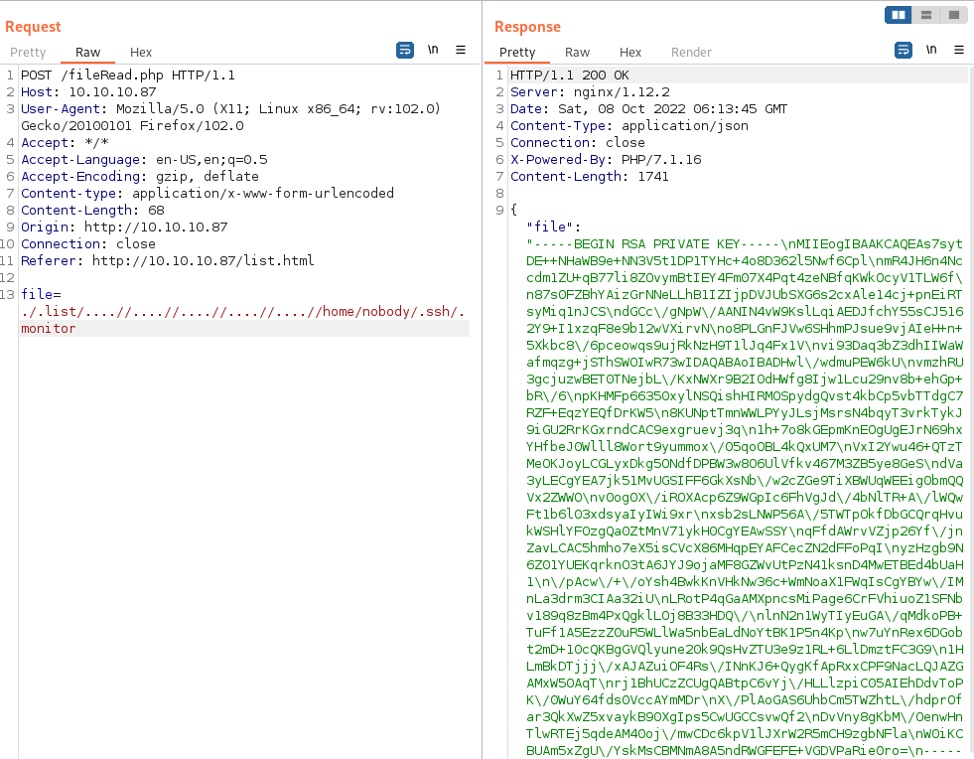Open Response pane hamburger options menu
Screen dimensions: 974x759
[x=959, y=50]
